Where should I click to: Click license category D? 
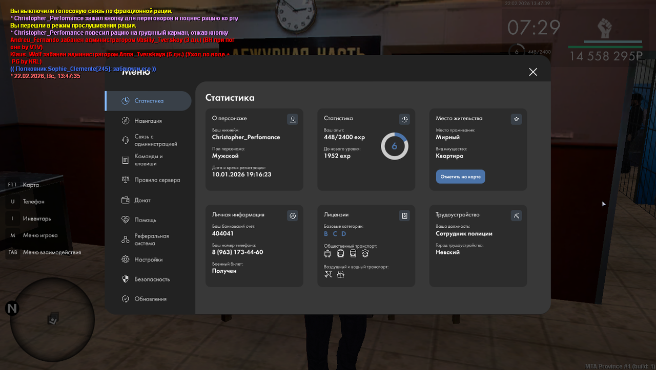[344, 234]
